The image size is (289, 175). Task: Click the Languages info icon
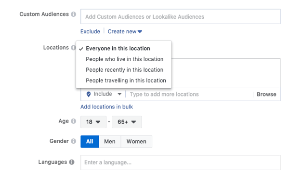72,162
